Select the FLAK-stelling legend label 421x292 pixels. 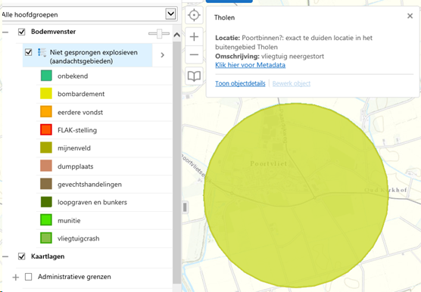coord(77,130)
